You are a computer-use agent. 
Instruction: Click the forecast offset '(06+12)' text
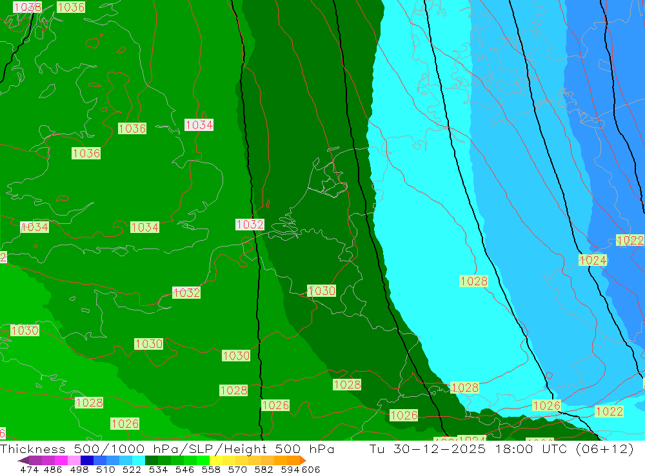coord(605,448)
